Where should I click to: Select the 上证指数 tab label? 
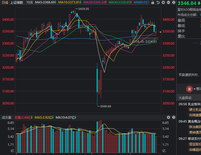[x=17, y=2]
